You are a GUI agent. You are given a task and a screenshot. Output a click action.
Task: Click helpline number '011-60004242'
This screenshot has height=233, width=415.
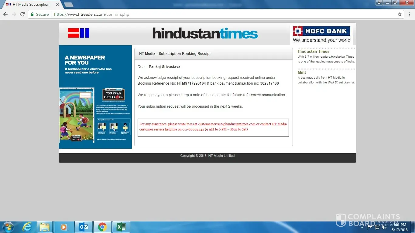point(193,129)
